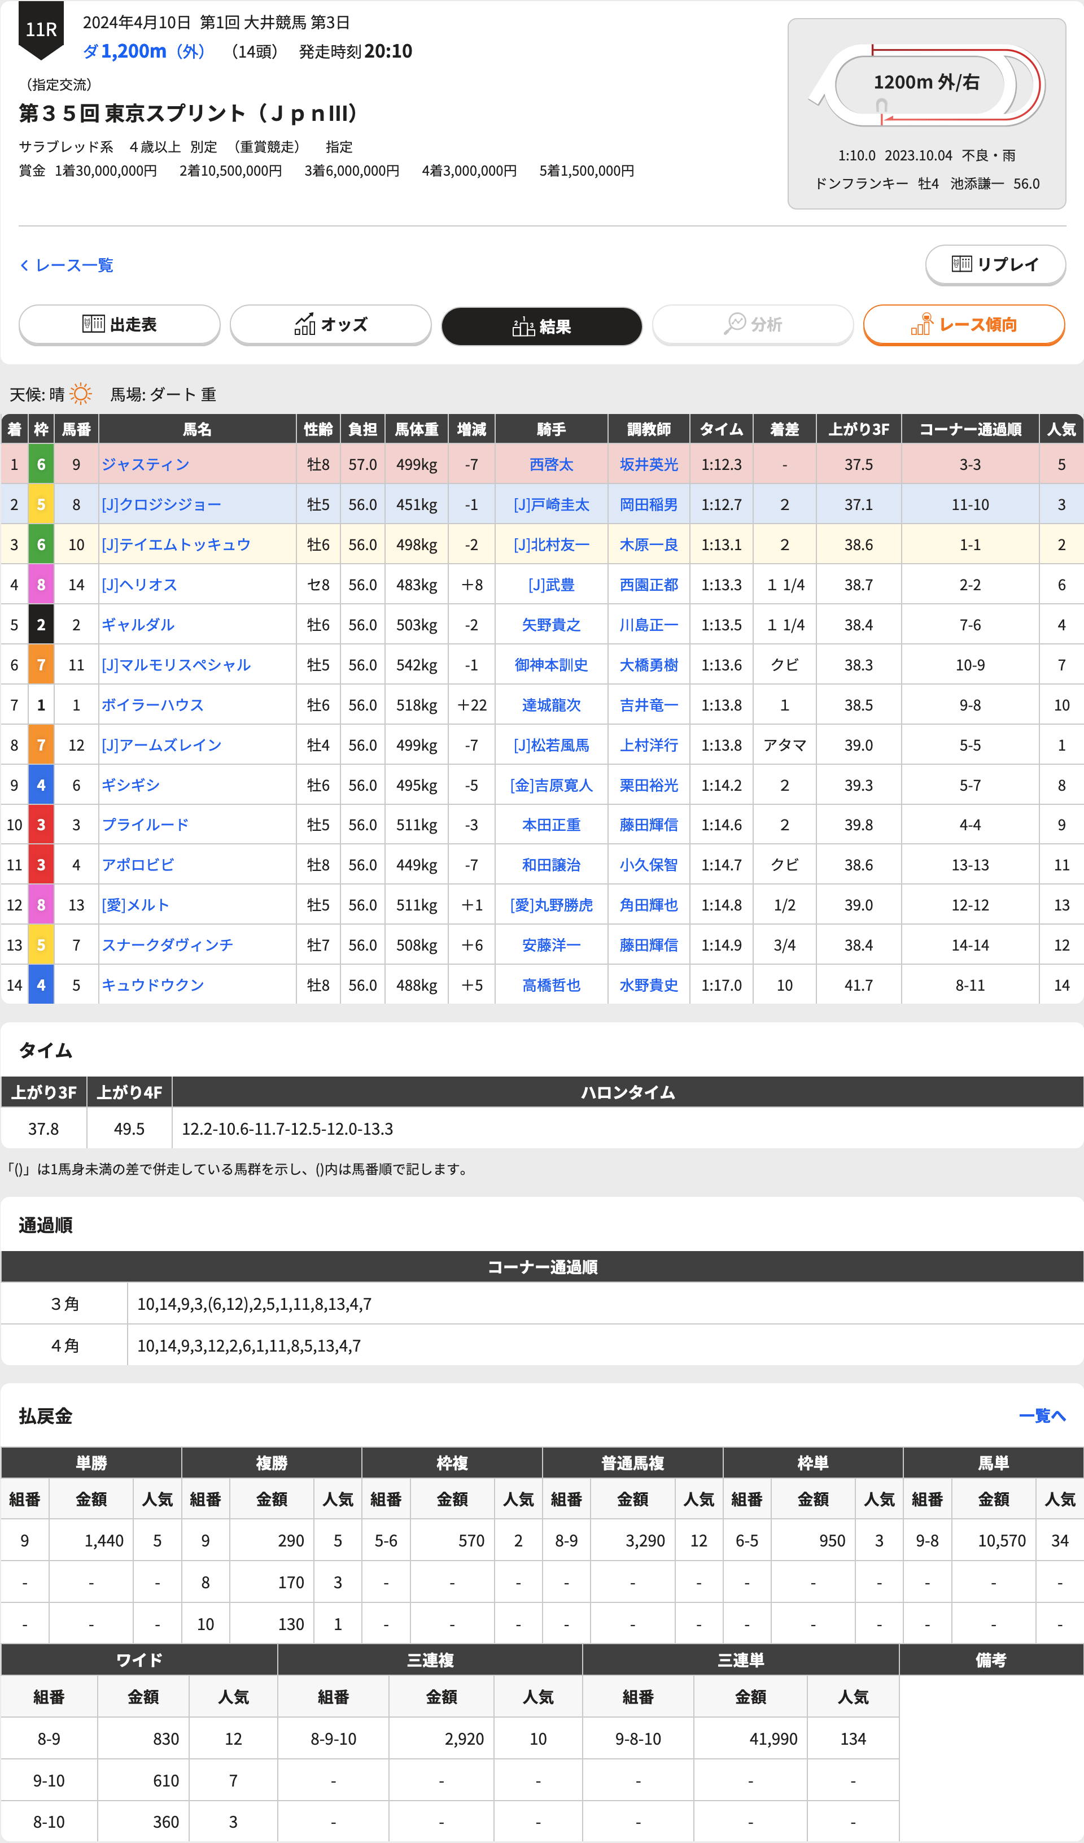Viewport: 1084px width, 1843px height.
Task: Open jockey [金]吉原寛人 profile
Action: click(x=551, y=786)
